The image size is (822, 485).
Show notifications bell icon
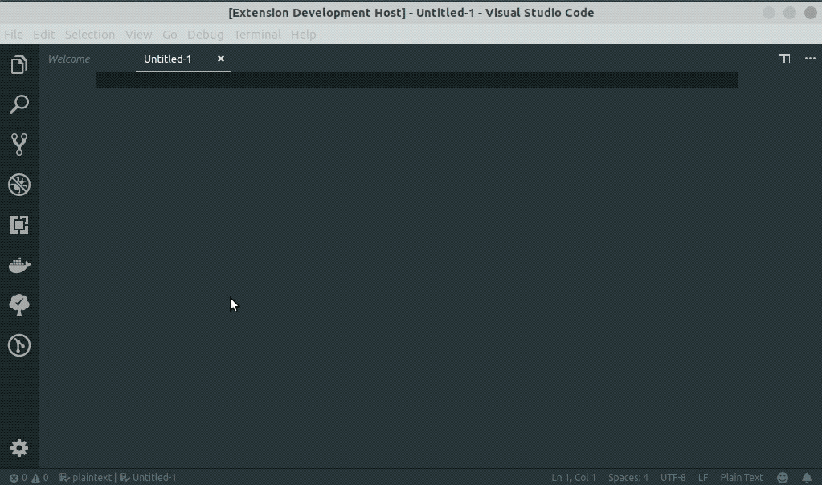[x=807, y=478]
